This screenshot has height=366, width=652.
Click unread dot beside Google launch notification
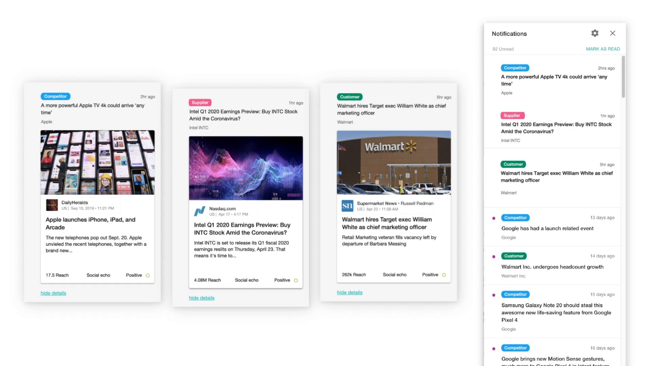coord(494,218)
